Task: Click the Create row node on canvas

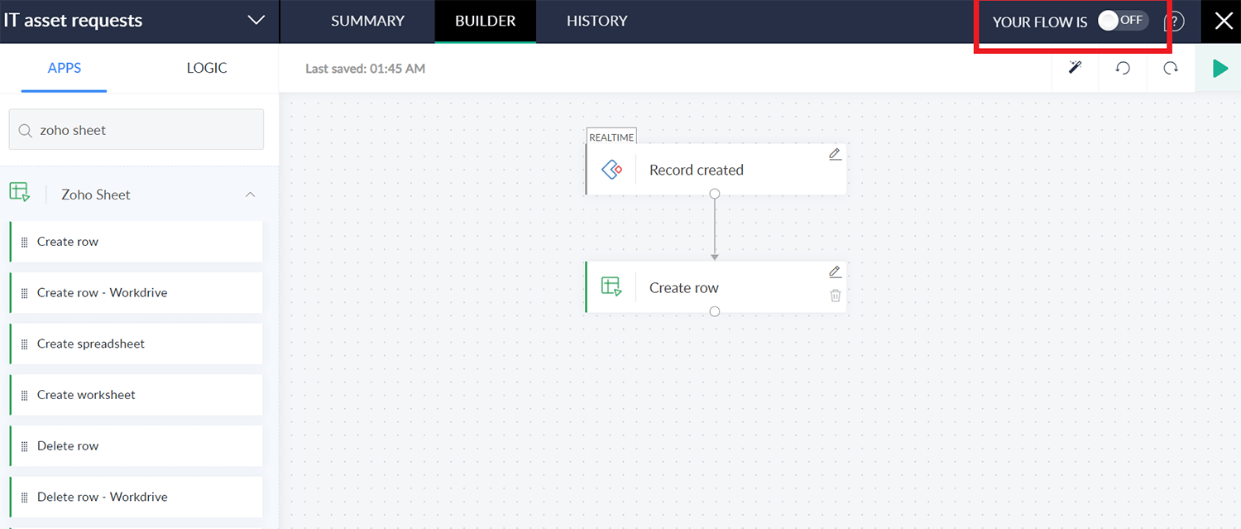Action: click(x=716, y=287)
